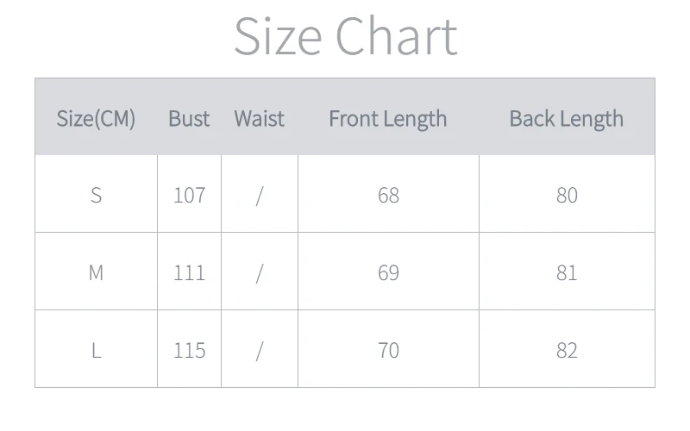The image size is (690, 431).
Task: Select the Front Length header
Action: click(388, 119)
